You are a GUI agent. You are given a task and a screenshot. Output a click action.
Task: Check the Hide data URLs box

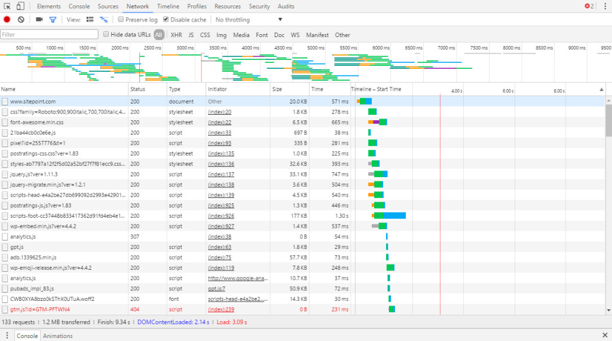coord(106,35)
